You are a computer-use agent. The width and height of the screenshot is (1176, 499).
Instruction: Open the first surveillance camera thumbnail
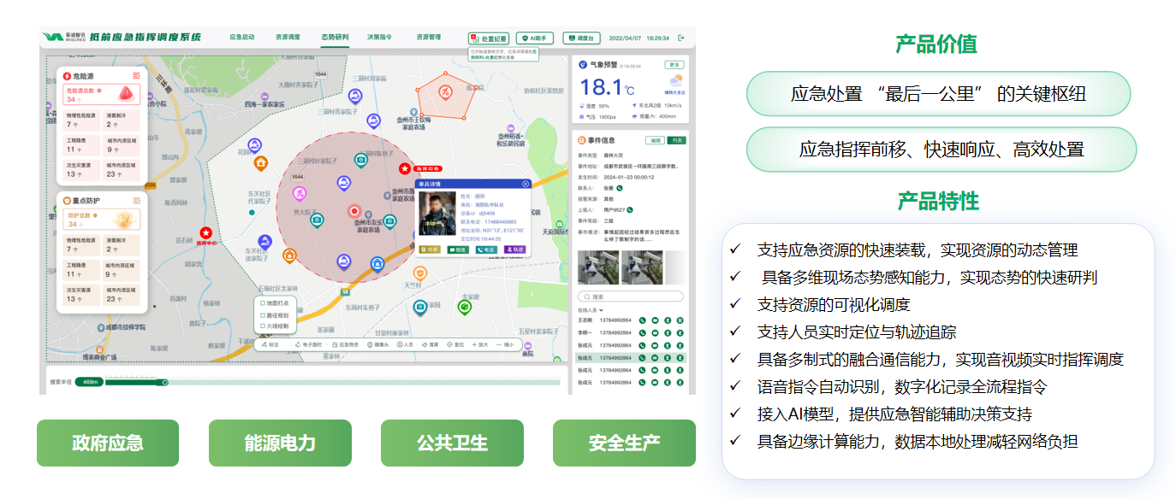[597, 267]
